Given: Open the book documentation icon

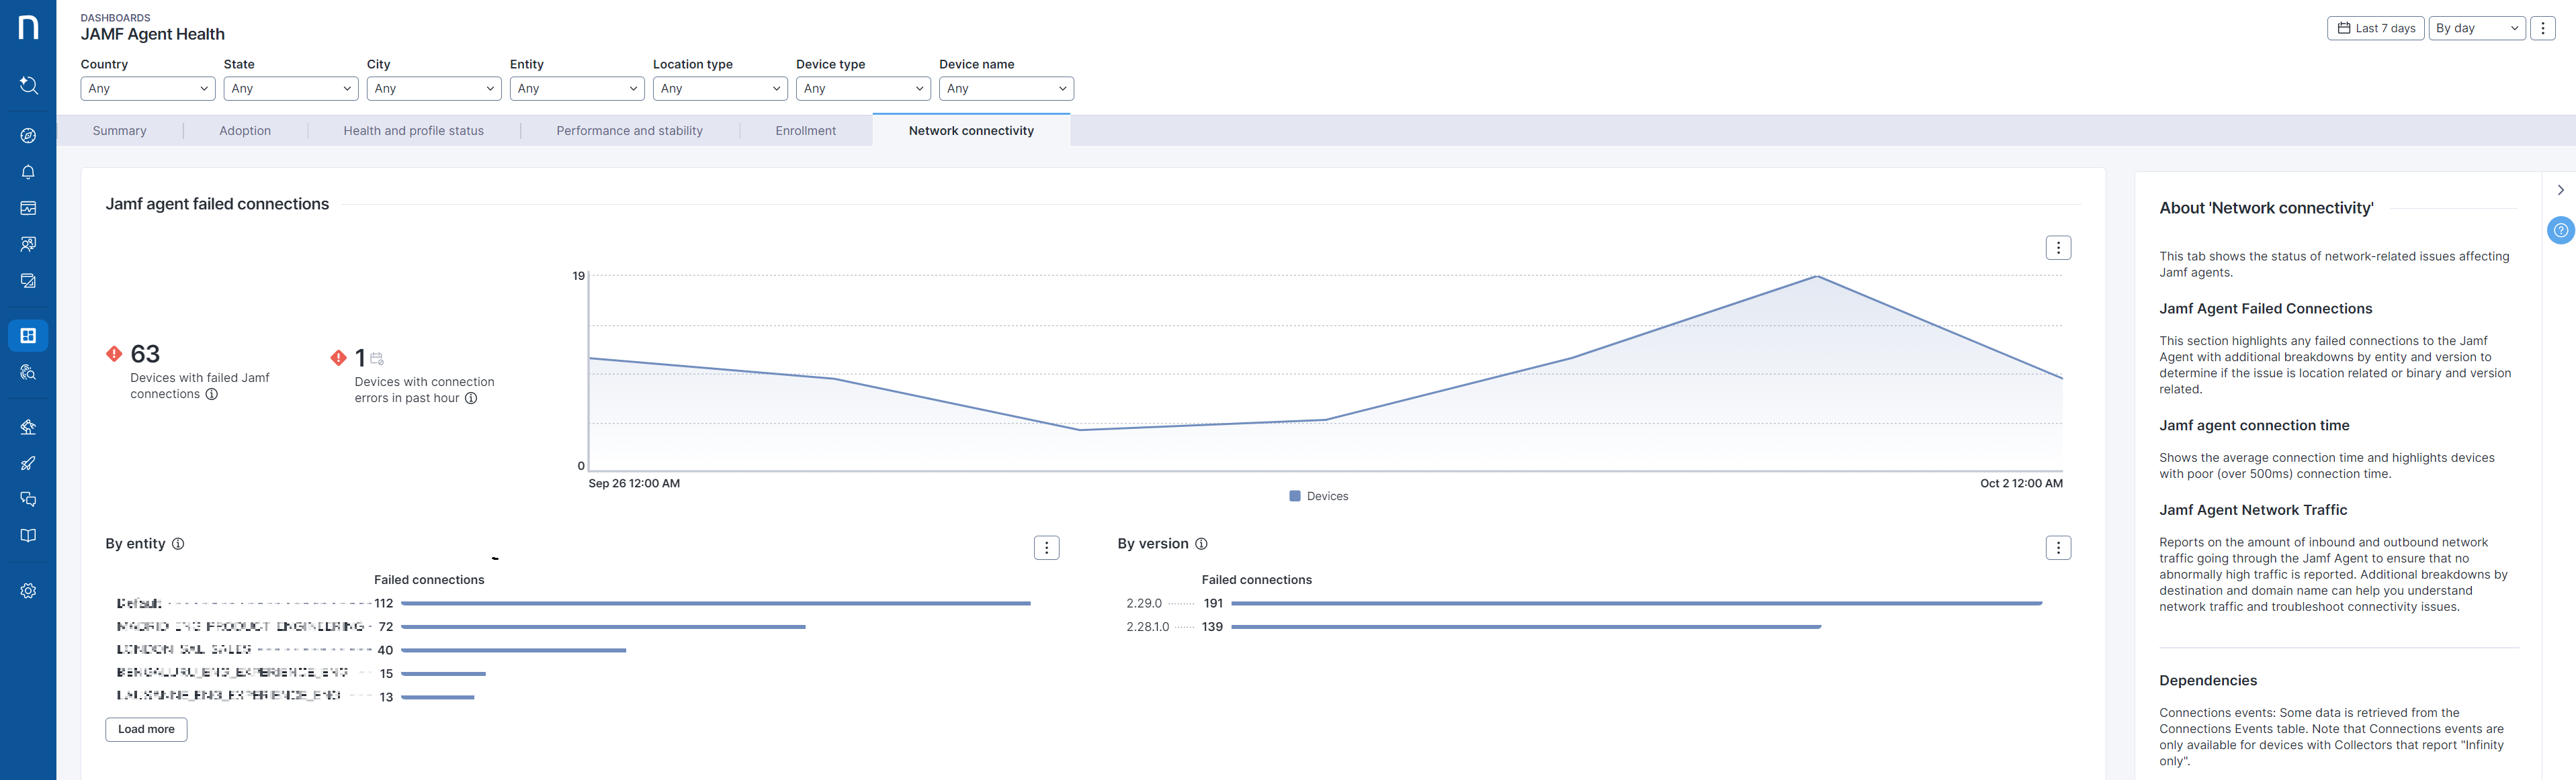Looking at the screenshot, I should (28, 535).
